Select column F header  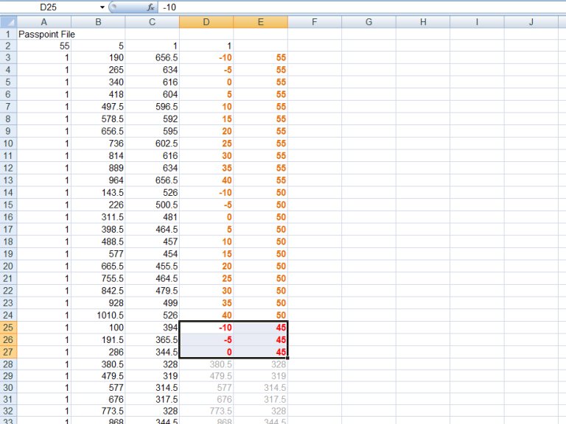coord(314,22)
